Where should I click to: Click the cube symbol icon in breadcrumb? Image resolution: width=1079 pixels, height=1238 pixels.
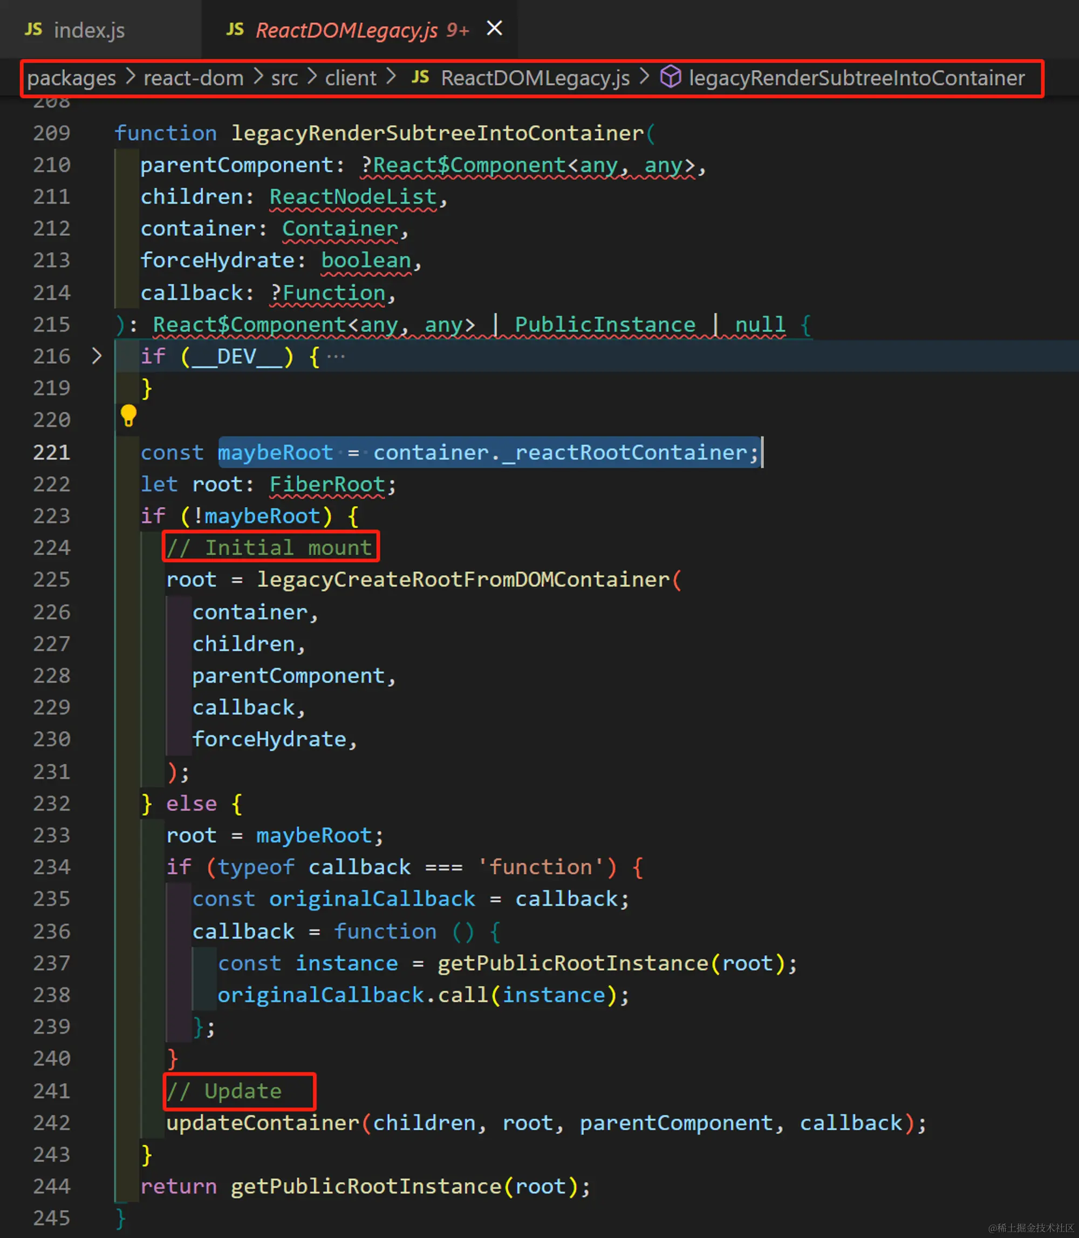pos(670,78)
